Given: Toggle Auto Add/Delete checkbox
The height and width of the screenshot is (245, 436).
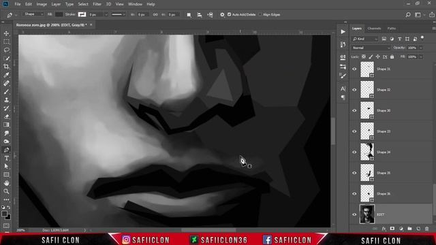Looking at the screenshot, I should (229, 14).
